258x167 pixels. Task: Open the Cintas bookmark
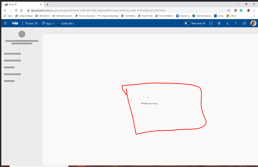click(219, 16)
